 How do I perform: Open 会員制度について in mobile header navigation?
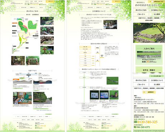[157, 10]
